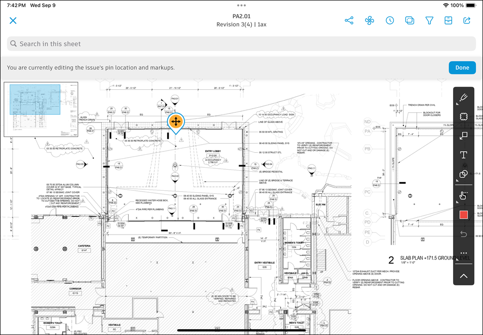The image size is (483, 335).
Task: Open the file drawer icon
Action: pos(448,21)
